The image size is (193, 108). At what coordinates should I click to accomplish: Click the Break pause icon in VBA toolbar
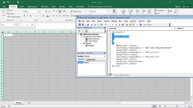click(x=116, y=25)
